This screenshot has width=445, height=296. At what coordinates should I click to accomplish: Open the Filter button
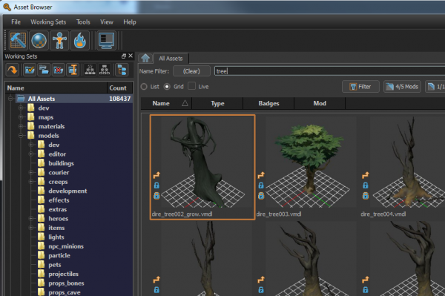[x=360, y=87]
